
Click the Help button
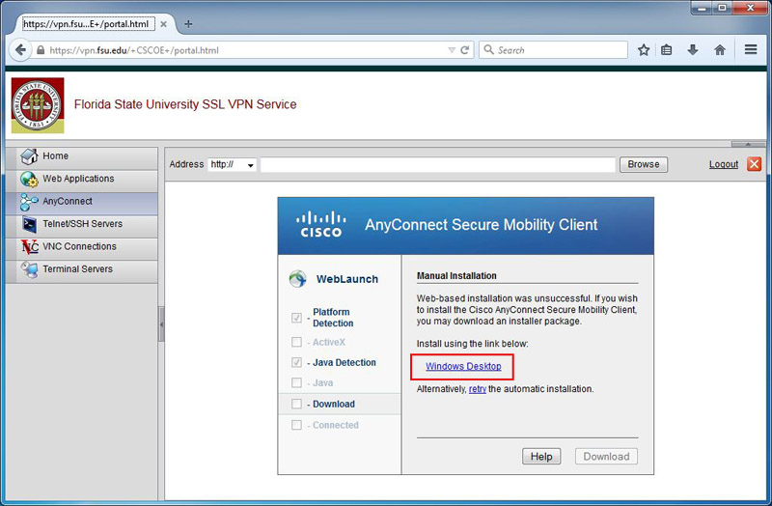click(x=541, y=456)
